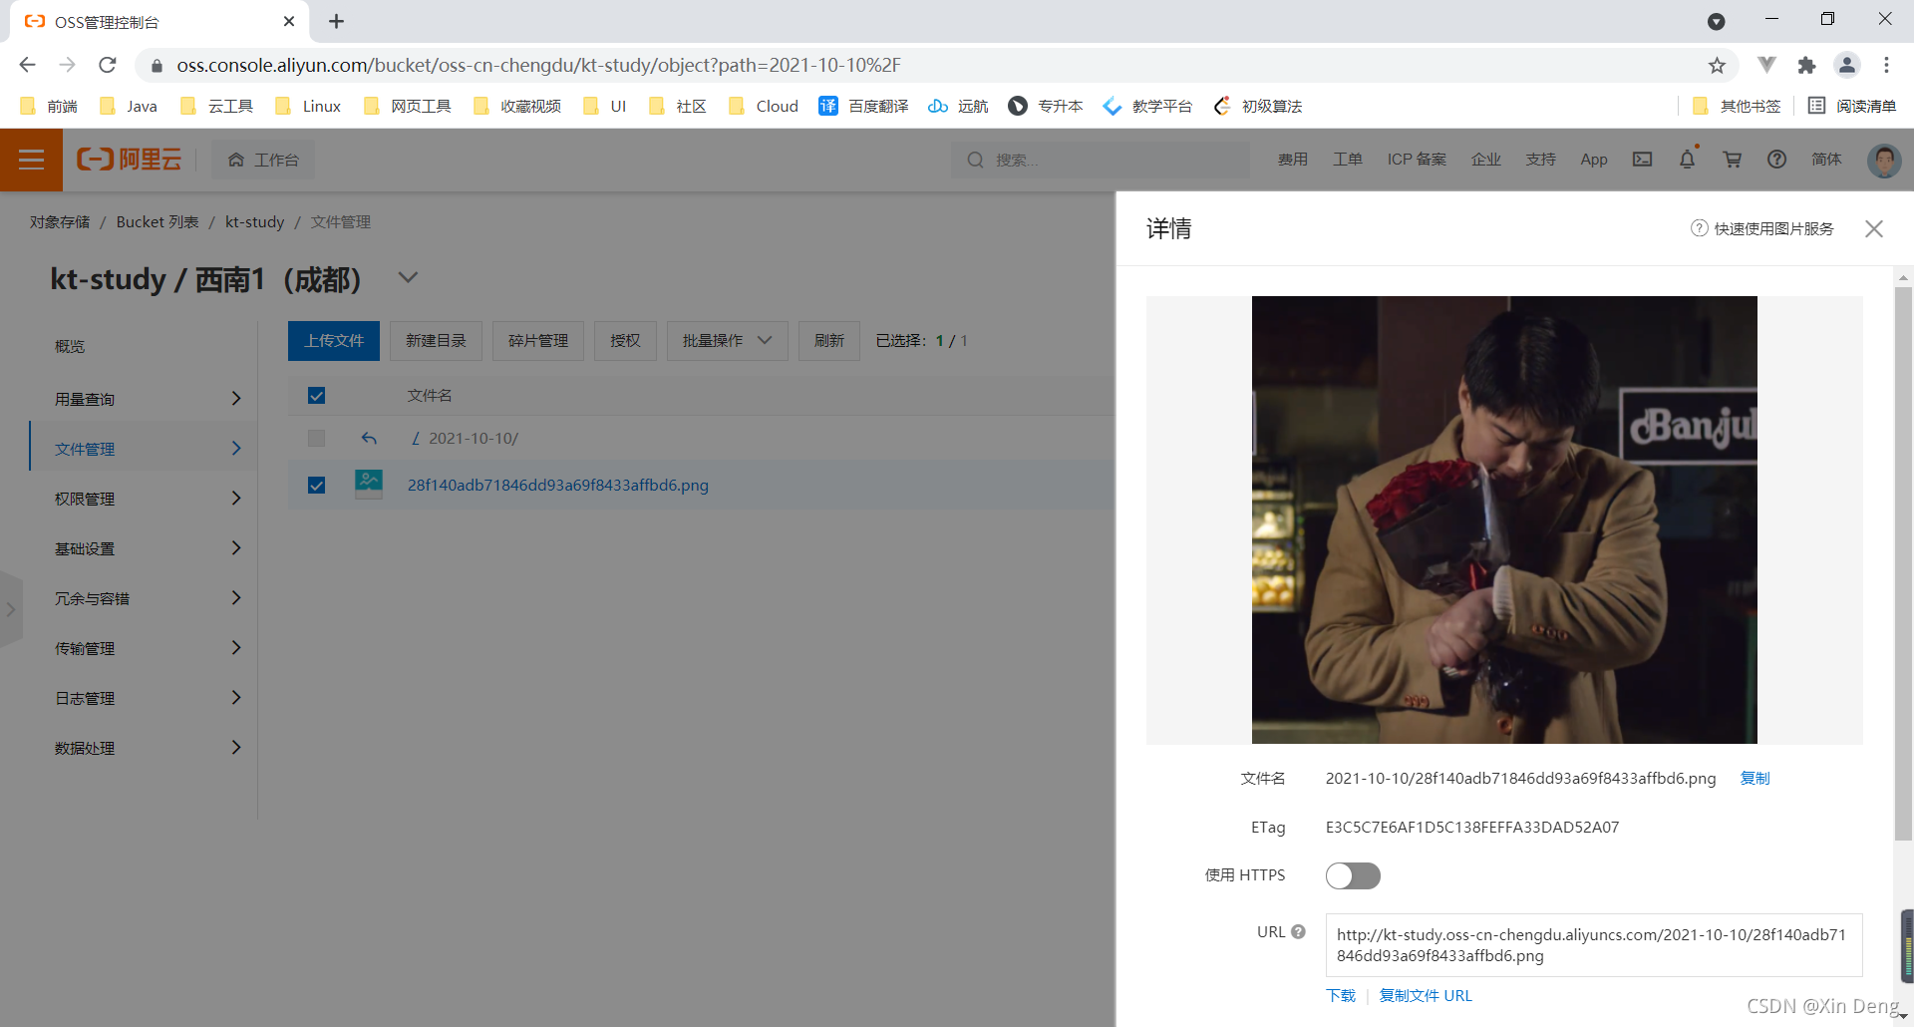Expand 传输管理 sidebar item
Screen dimensions: 1914x1027
[143, 648]
